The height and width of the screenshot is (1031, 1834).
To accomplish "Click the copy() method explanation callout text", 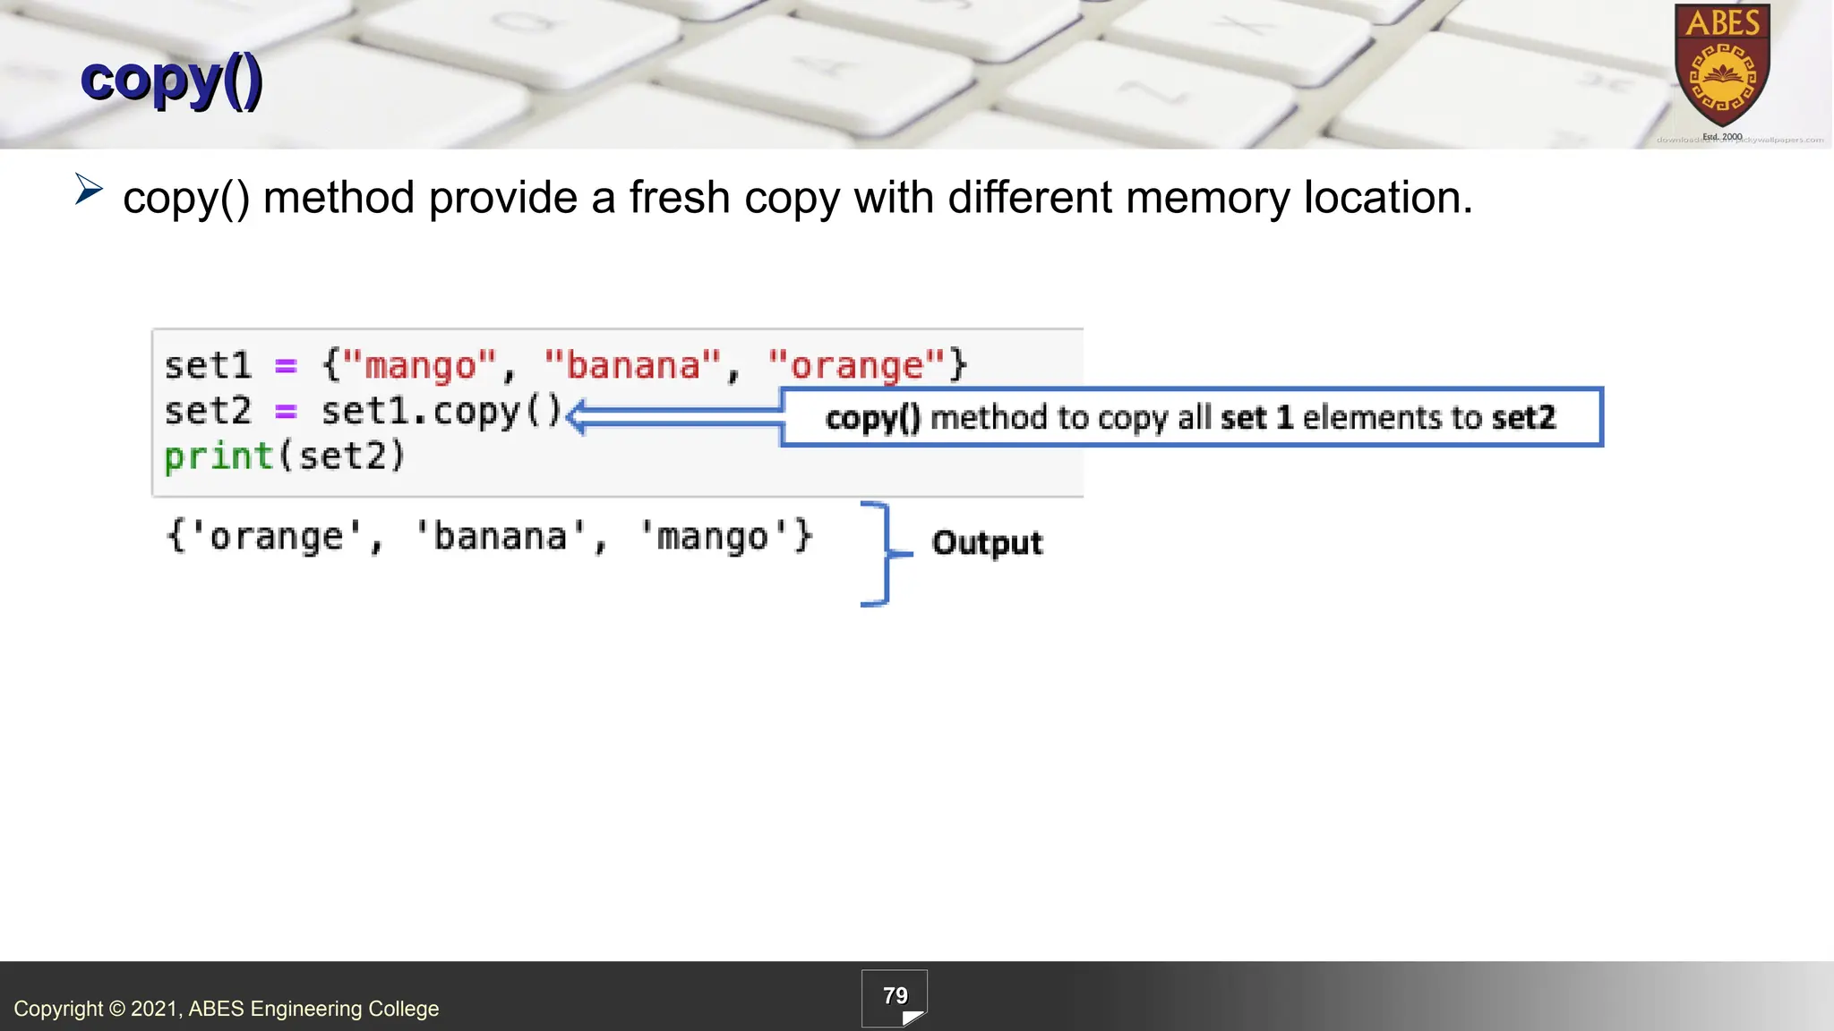I will (1191, 418).
